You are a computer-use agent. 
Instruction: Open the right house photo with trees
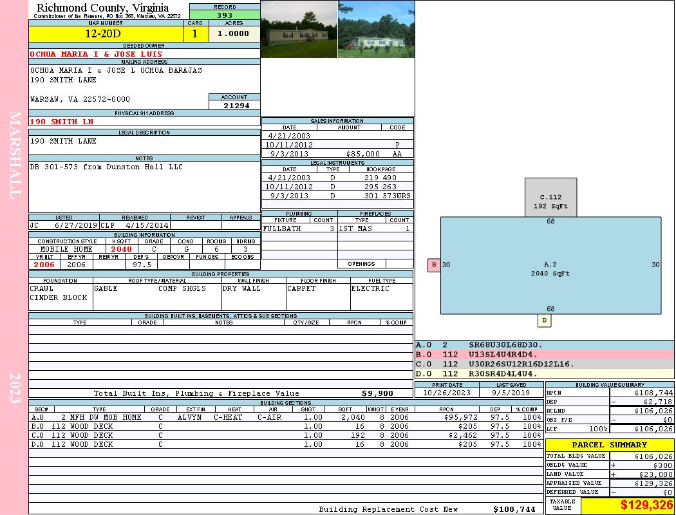(376, 29)
